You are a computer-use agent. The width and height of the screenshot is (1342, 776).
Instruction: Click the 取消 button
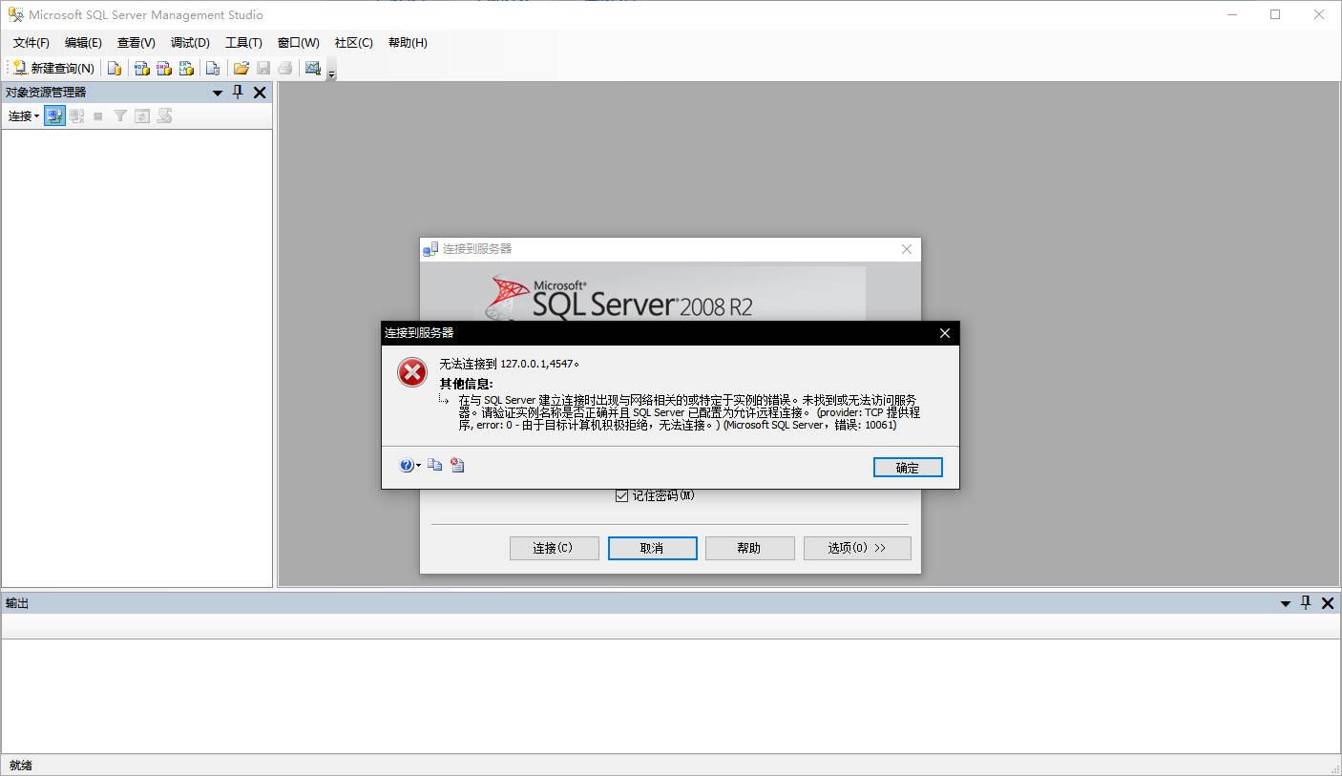(652, 548)
